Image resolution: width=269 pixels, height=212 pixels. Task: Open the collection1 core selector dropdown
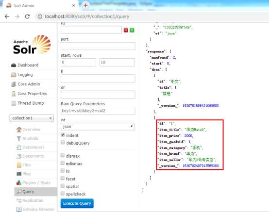click(x=32, y=118)
